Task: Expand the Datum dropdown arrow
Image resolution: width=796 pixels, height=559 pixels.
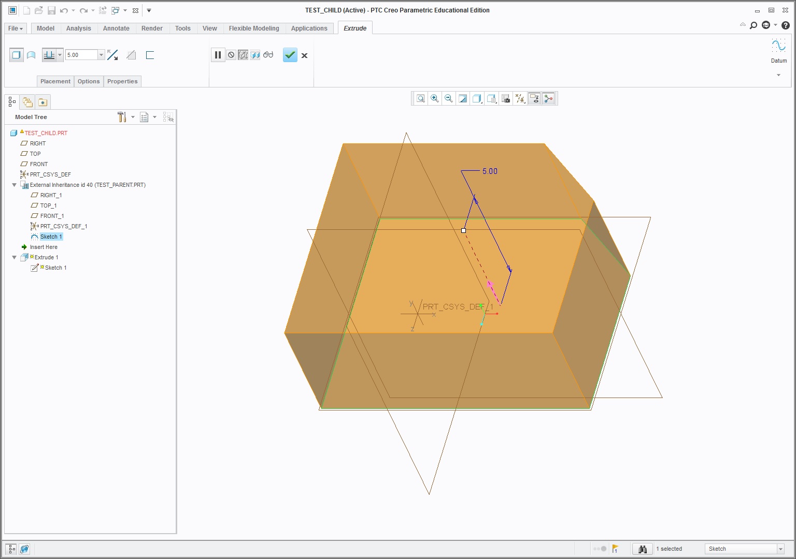Action: coord(778,76)
